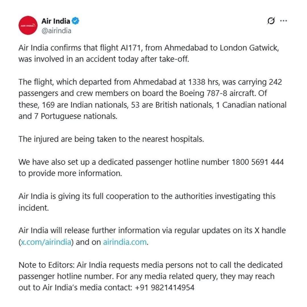Viewport: 307px width, 307px height.
Task: Click the Air India display name
Action: click(x=56, y=21)
